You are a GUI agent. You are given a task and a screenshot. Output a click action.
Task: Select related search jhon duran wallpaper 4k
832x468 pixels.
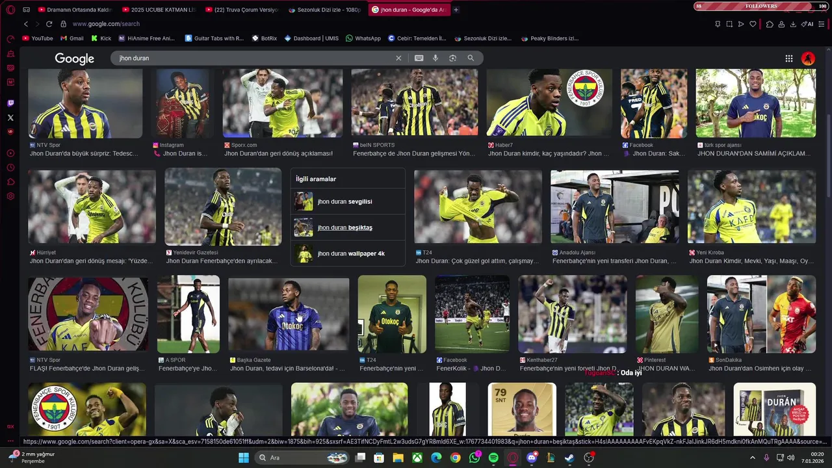click(348, 253)
